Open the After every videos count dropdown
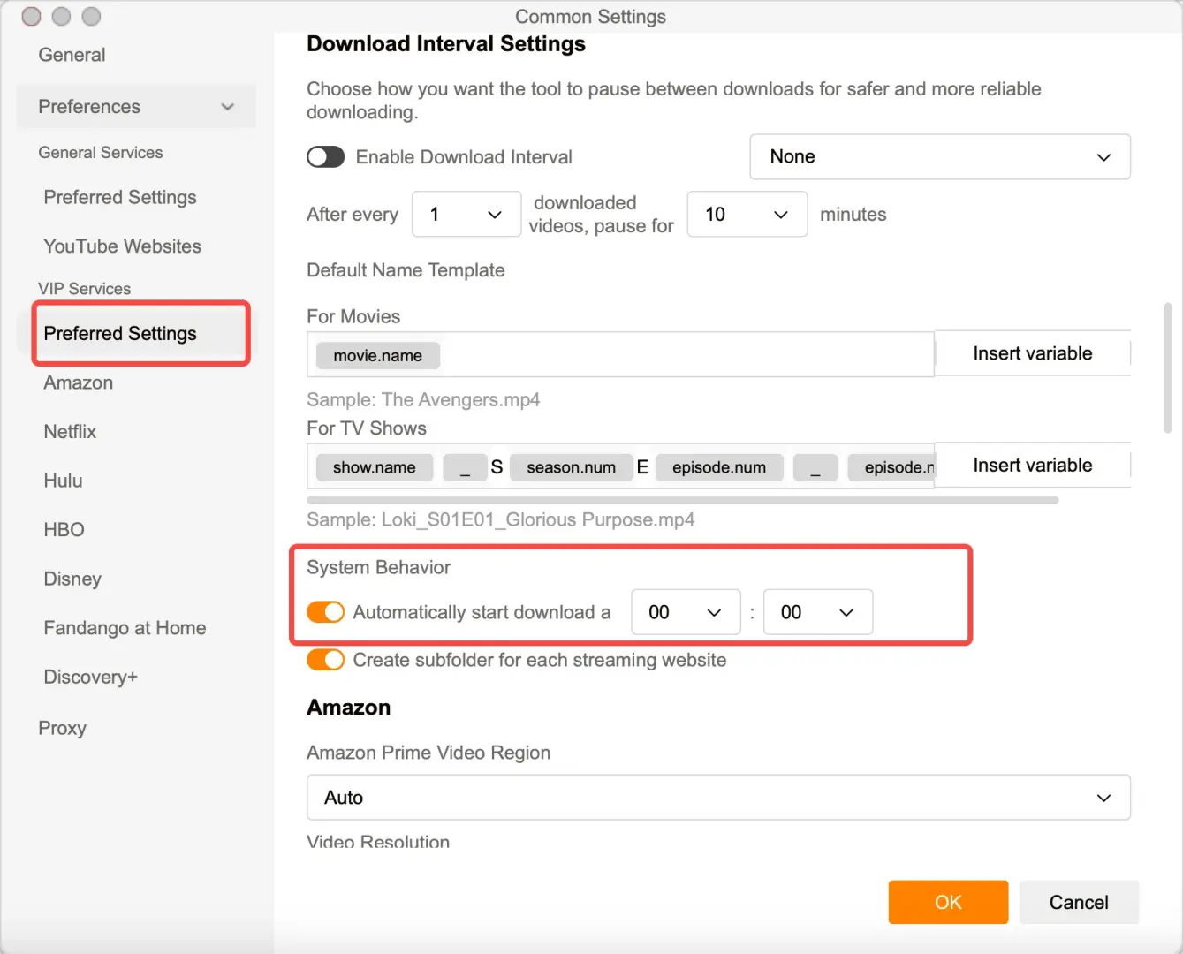This screenshot has width=1183, height=954. click(x=466, y=215)
